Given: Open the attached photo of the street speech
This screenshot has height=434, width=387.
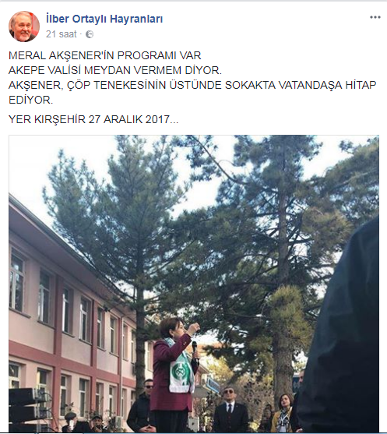Looking at the screenshot, I should [x=194, y=284].
